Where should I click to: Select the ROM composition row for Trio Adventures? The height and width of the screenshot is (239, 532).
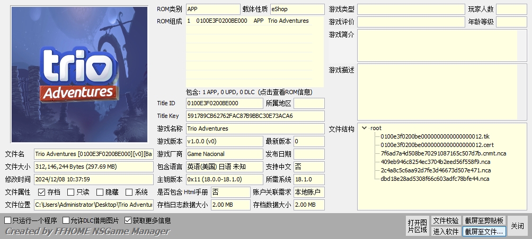point(254,21)
